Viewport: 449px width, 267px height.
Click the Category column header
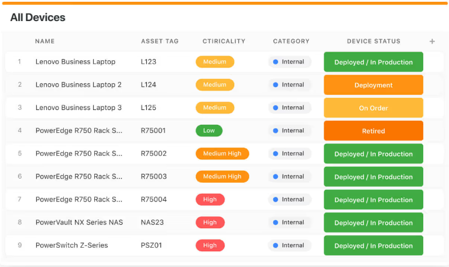[291, 42]
